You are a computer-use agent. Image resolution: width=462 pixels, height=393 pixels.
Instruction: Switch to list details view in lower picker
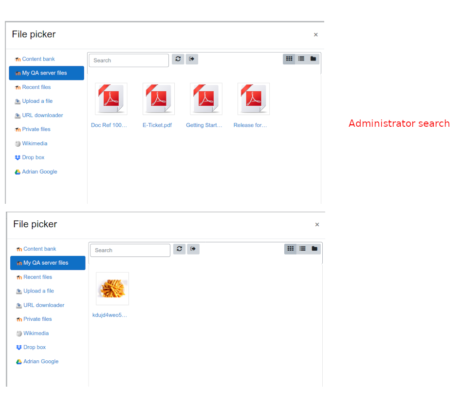pyautogui.click(x=303, y=249)
